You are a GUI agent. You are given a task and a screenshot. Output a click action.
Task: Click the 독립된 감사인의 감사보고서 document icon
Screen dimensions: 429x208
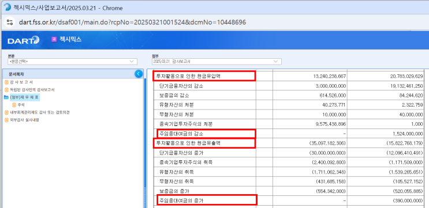click(x=6, y=89)
